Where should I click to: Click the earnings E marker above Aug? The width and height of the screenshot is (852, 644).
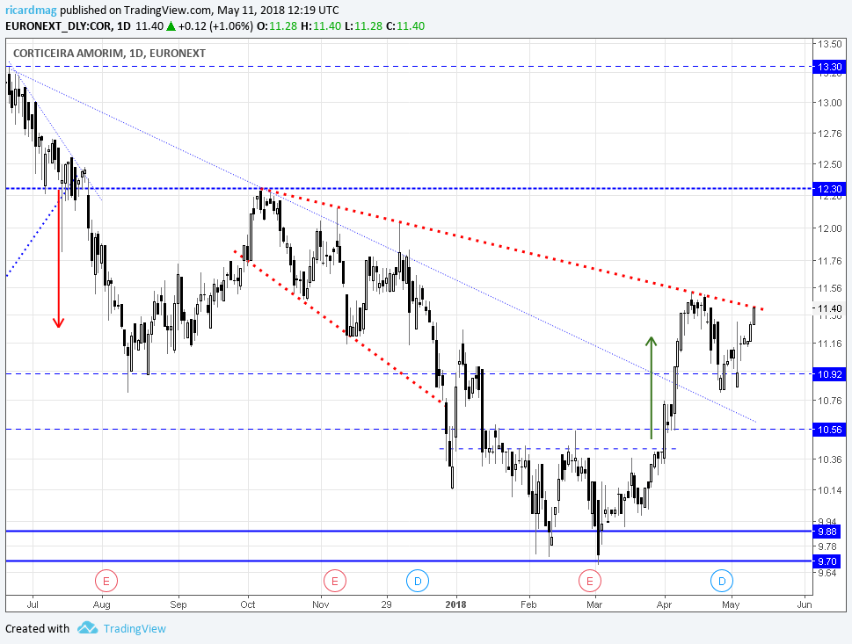(106, 581)
